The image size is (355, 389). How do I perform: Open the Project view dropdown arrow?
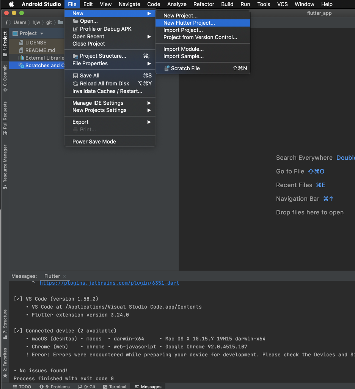pyautogui.click(x=42, y=33)
